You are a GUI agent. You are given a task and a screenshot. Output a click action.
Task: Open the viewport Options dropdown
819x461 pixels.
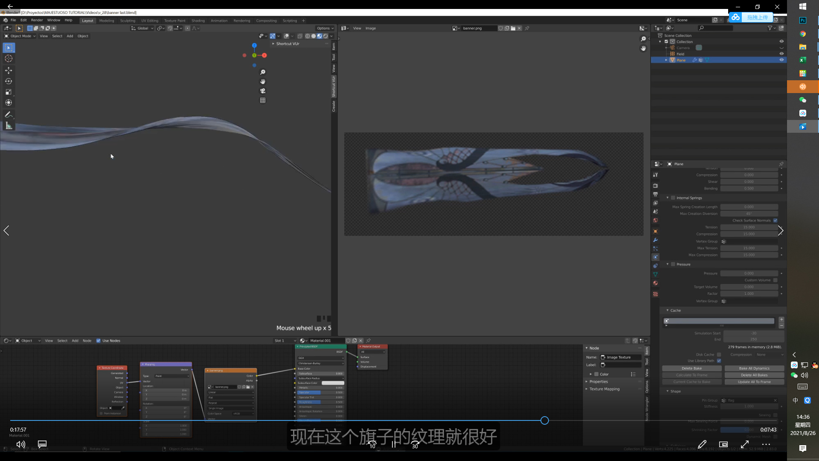pos(325,28)
